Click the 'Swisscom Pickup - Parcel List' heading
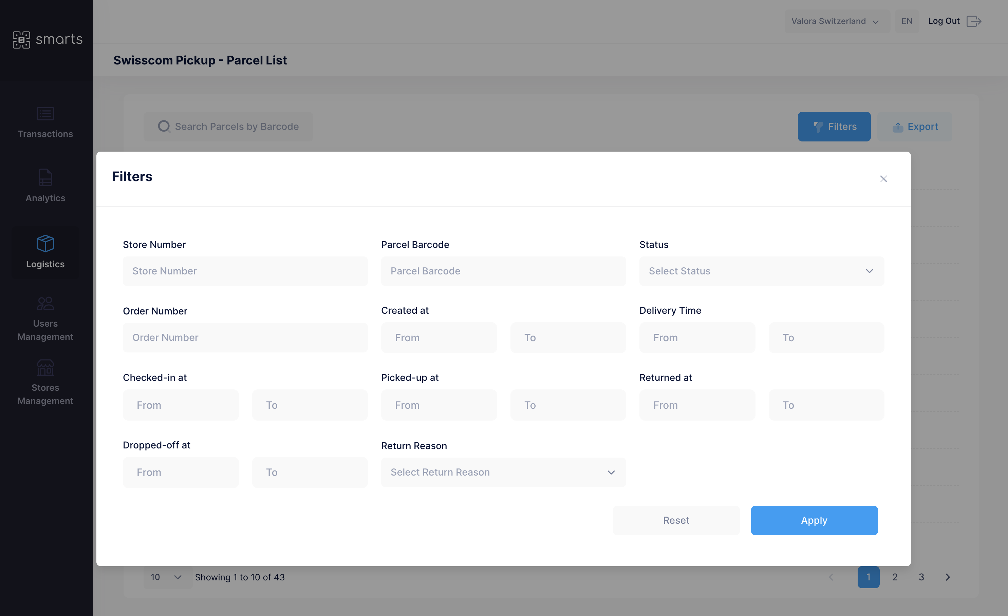 point(200,60)
